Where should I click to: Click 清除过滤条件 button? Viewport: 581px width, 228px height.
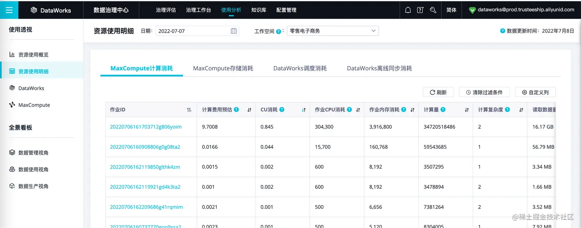click(484, 92)
